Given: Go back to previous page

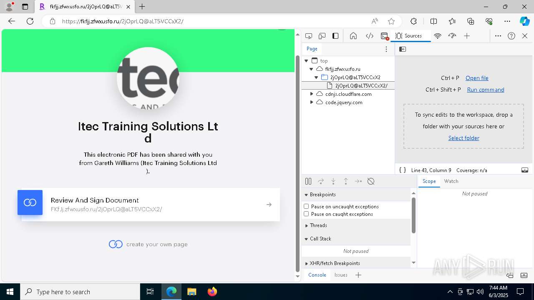Looking at the screenshot, I should pyautogui.click(x=12, y=21).
